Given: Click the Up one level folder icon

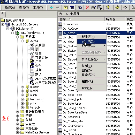Looking at the screenshot, I should coord(66,8).
